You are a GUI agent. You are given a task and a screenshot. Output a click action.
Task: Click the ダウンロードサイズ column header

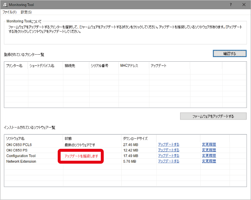coord(135,138)
